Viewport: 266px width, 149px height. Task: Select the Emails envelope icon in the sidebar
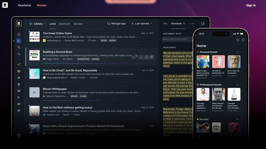click(x=19, y=91)
